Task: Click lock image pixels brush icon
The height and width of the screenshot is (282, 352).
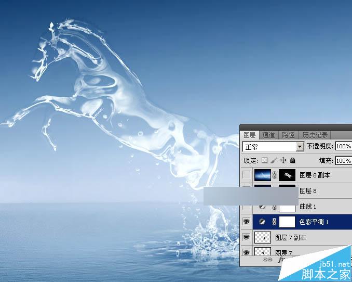Action: tap(274, 160)
